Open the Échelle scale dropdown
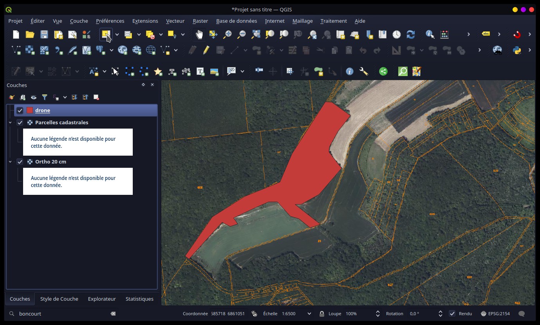 coord(309,314)
